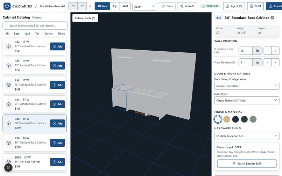The image size is (282, 176).
Task: Undo the last action
Action: pyautogui.click(x=73, y=6)
